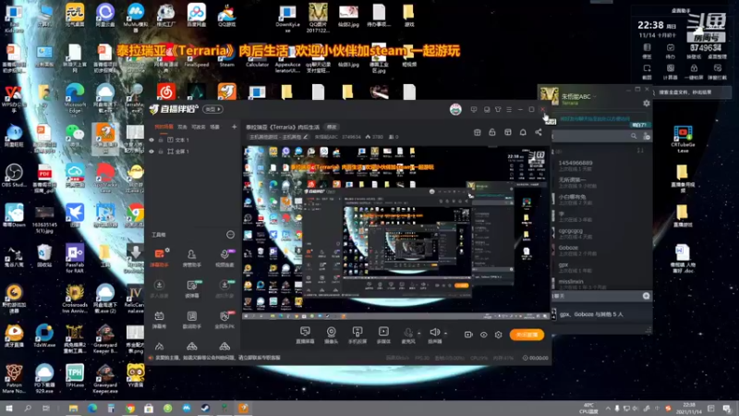Add a 多媒体 media source
Viewport: 739px width, 416px height.
tap(383, 335)
